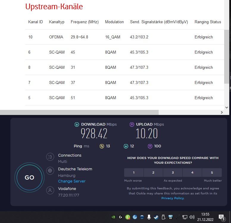
Task: Rate download speed as 1
Action: coord(134,172)
